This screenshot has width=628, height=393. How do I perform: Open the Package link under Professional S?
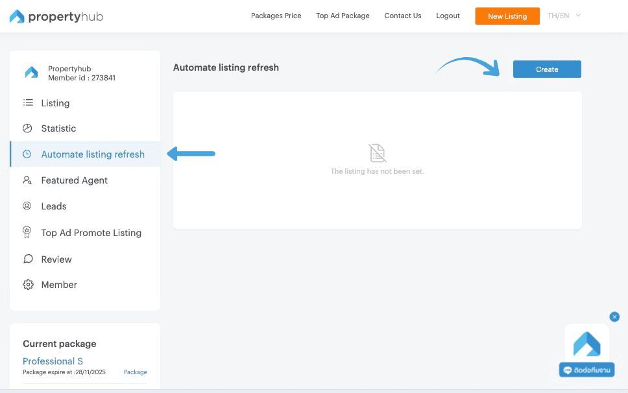pos(135,372)
